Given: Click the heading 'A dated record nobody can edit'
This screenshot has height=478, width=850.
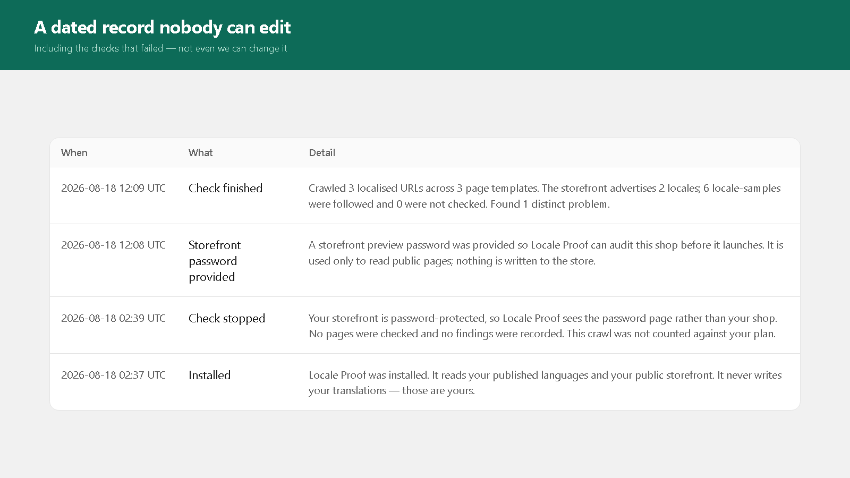Looking at the screenshot, I should point(163,27).
